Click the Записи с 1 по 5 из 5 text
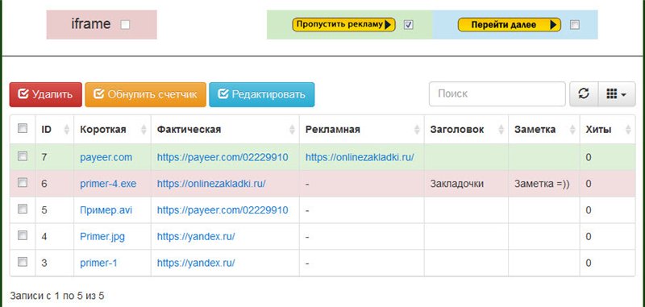Viewport: 645px width, 307px height. pyautogui.click(x=57, y=296)
